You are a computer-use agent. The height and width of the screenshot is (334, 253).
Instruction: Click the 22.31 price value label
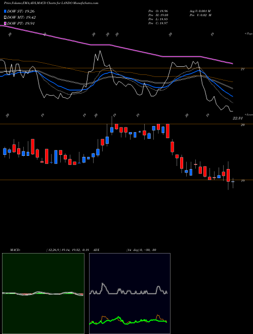pyautogui.click(x=237, y=118)
